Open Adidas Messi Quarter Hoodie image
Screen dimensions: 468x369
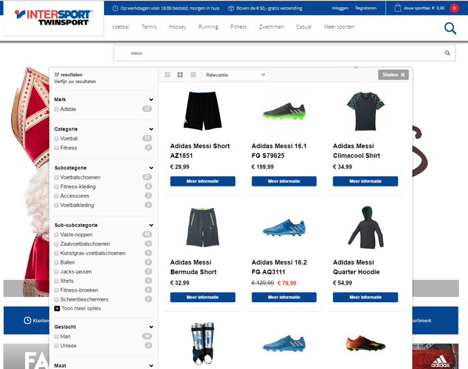tap(365, 227)
